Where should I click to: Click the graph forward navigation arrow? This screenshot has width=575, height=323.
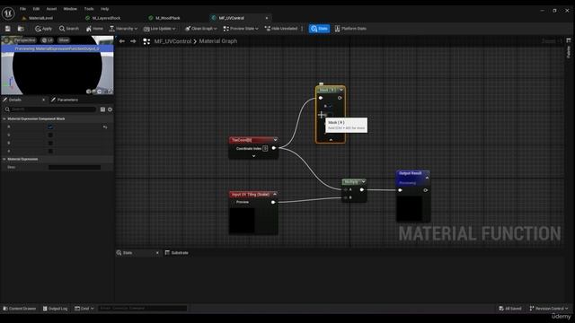coord(133,41)
